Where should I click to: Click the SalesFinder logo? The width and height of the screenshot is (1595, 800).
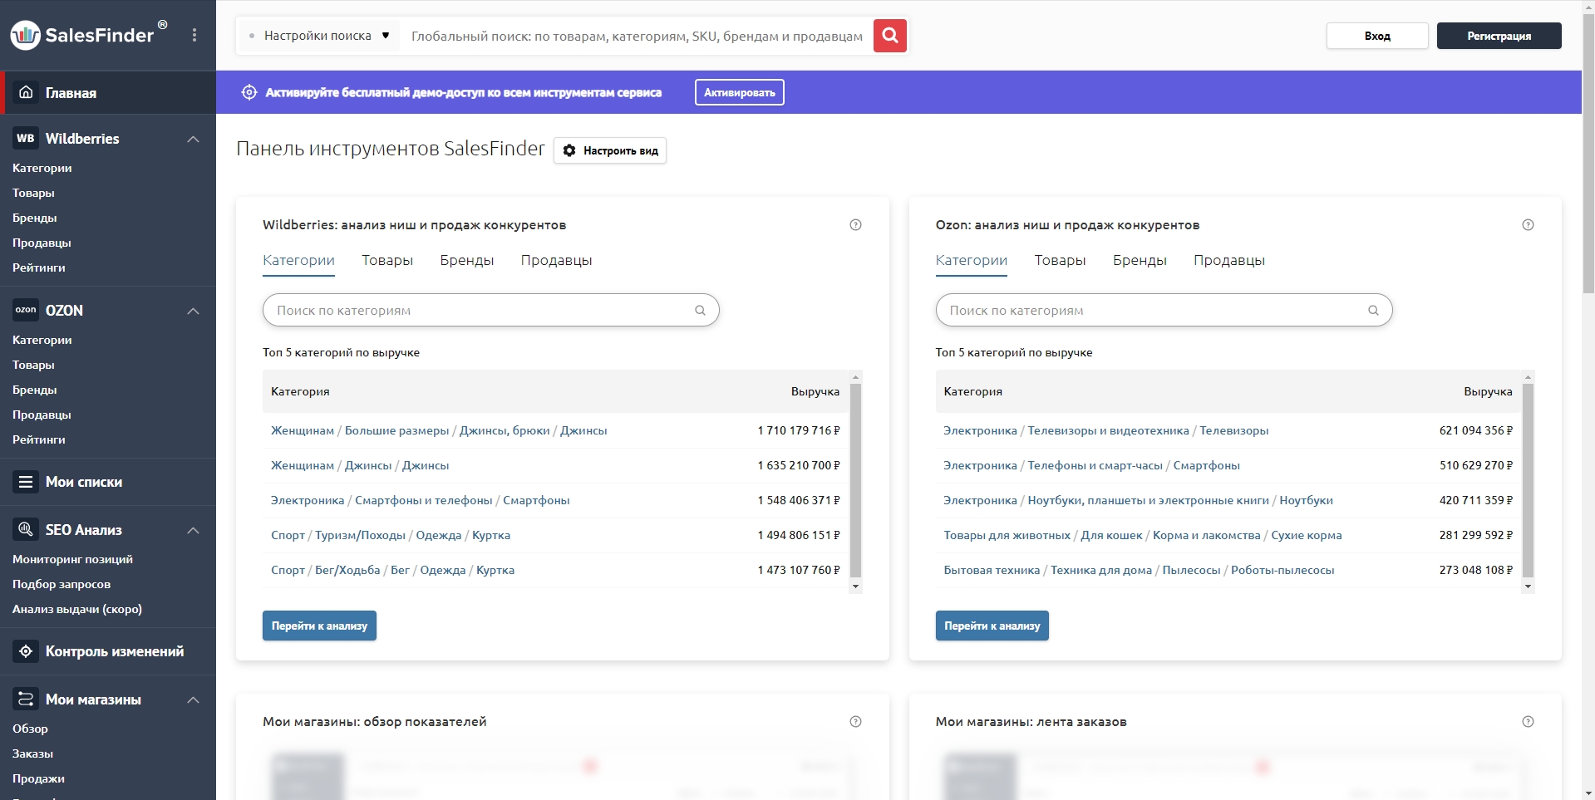click(x=88, y=35)
